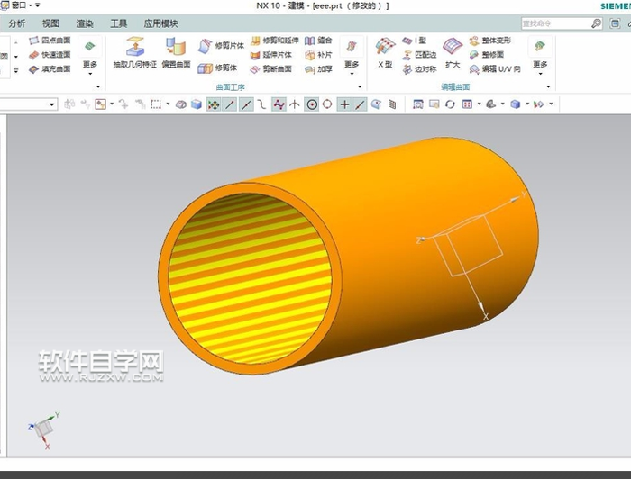Toggle the circled-dot arc center snap

click(x=312, y=104)
